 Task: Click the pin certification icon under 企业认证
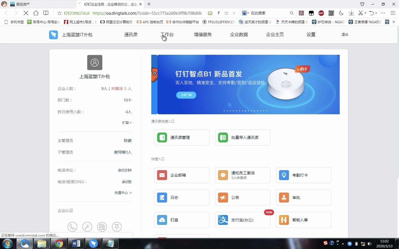pyautogui.click(x=117, y=227)
